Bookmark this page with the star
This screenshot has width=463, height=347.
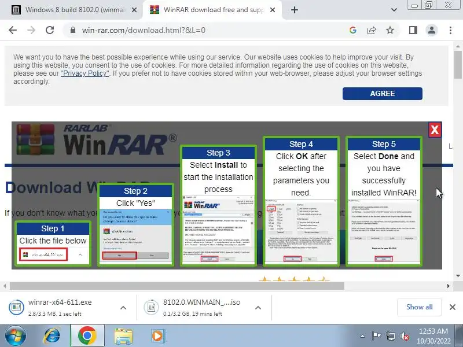[390, 30]
